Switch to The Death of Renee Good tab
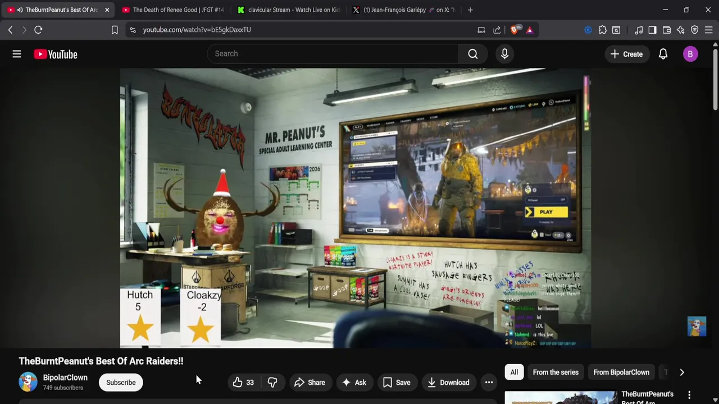The width and height of the screenshot is (719, 404). click(x=173, y=10)
